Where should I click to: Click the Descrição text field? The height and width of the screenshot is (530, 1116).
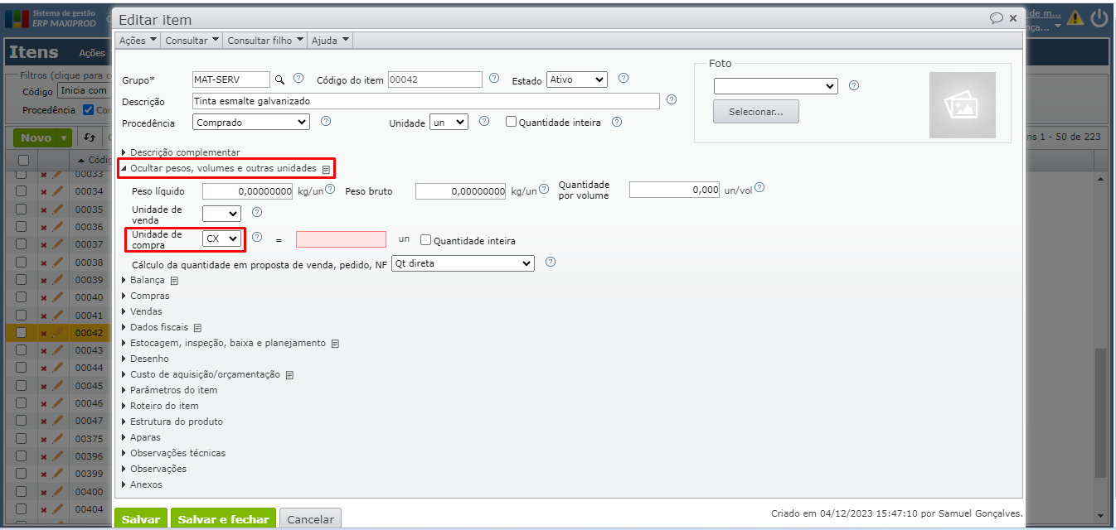point(426,101)
